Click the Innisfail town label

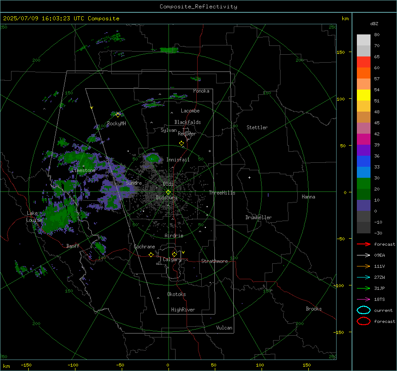click(178, 160)
